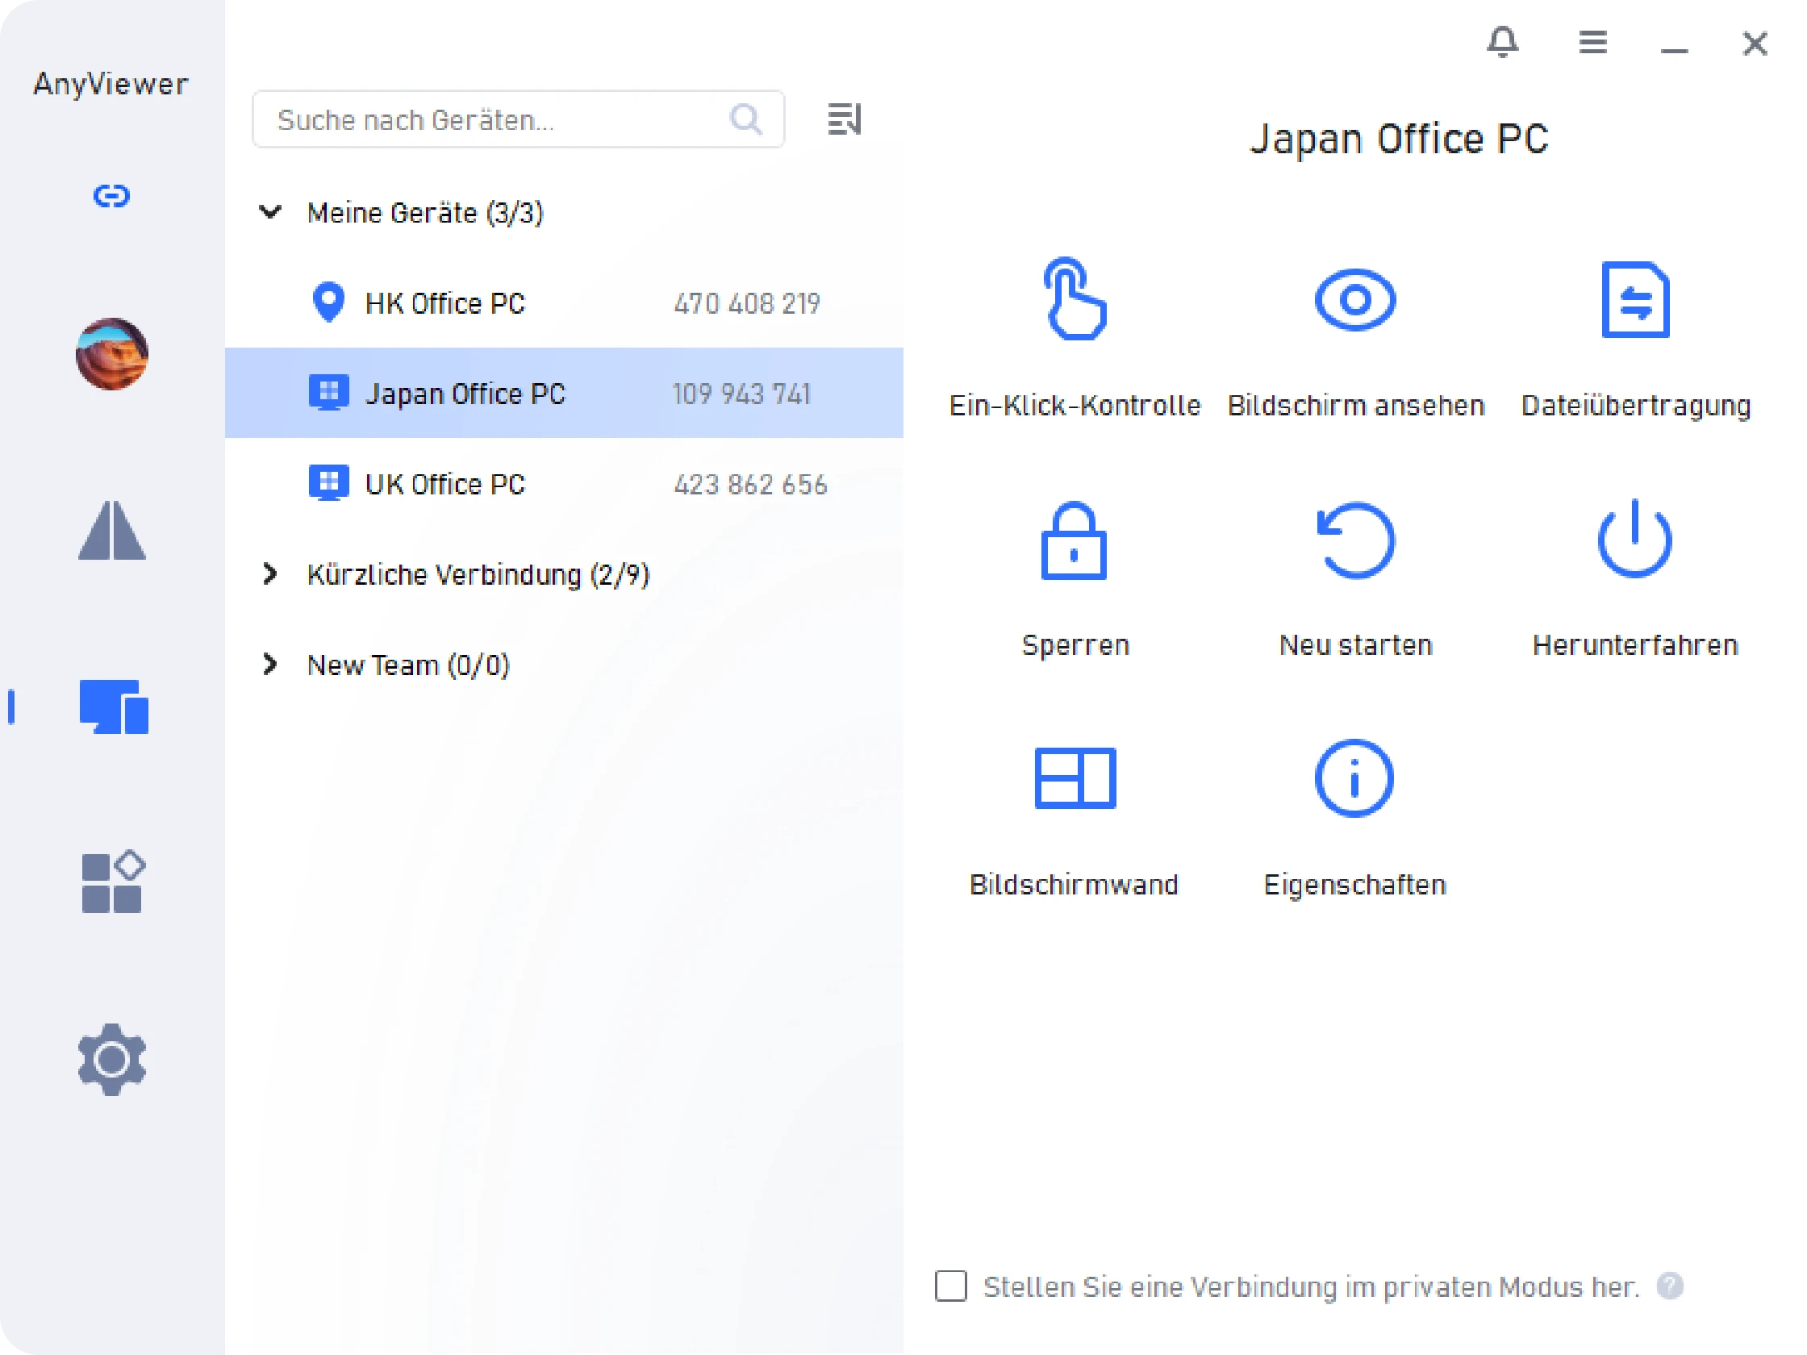The image size is (1807, 1355).
Task: Expand the New Team group
Action: pyautogui.click(x=270, y=665)
